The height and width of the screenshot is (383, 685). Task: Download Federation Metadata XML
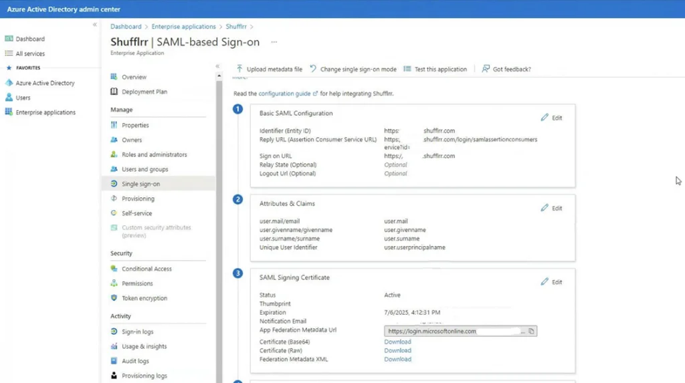[397, 359]
